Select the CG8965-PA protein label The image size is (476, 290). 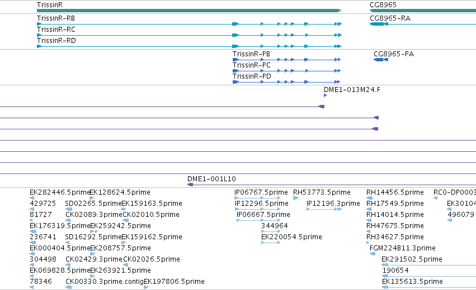click(x=394, y=54)
